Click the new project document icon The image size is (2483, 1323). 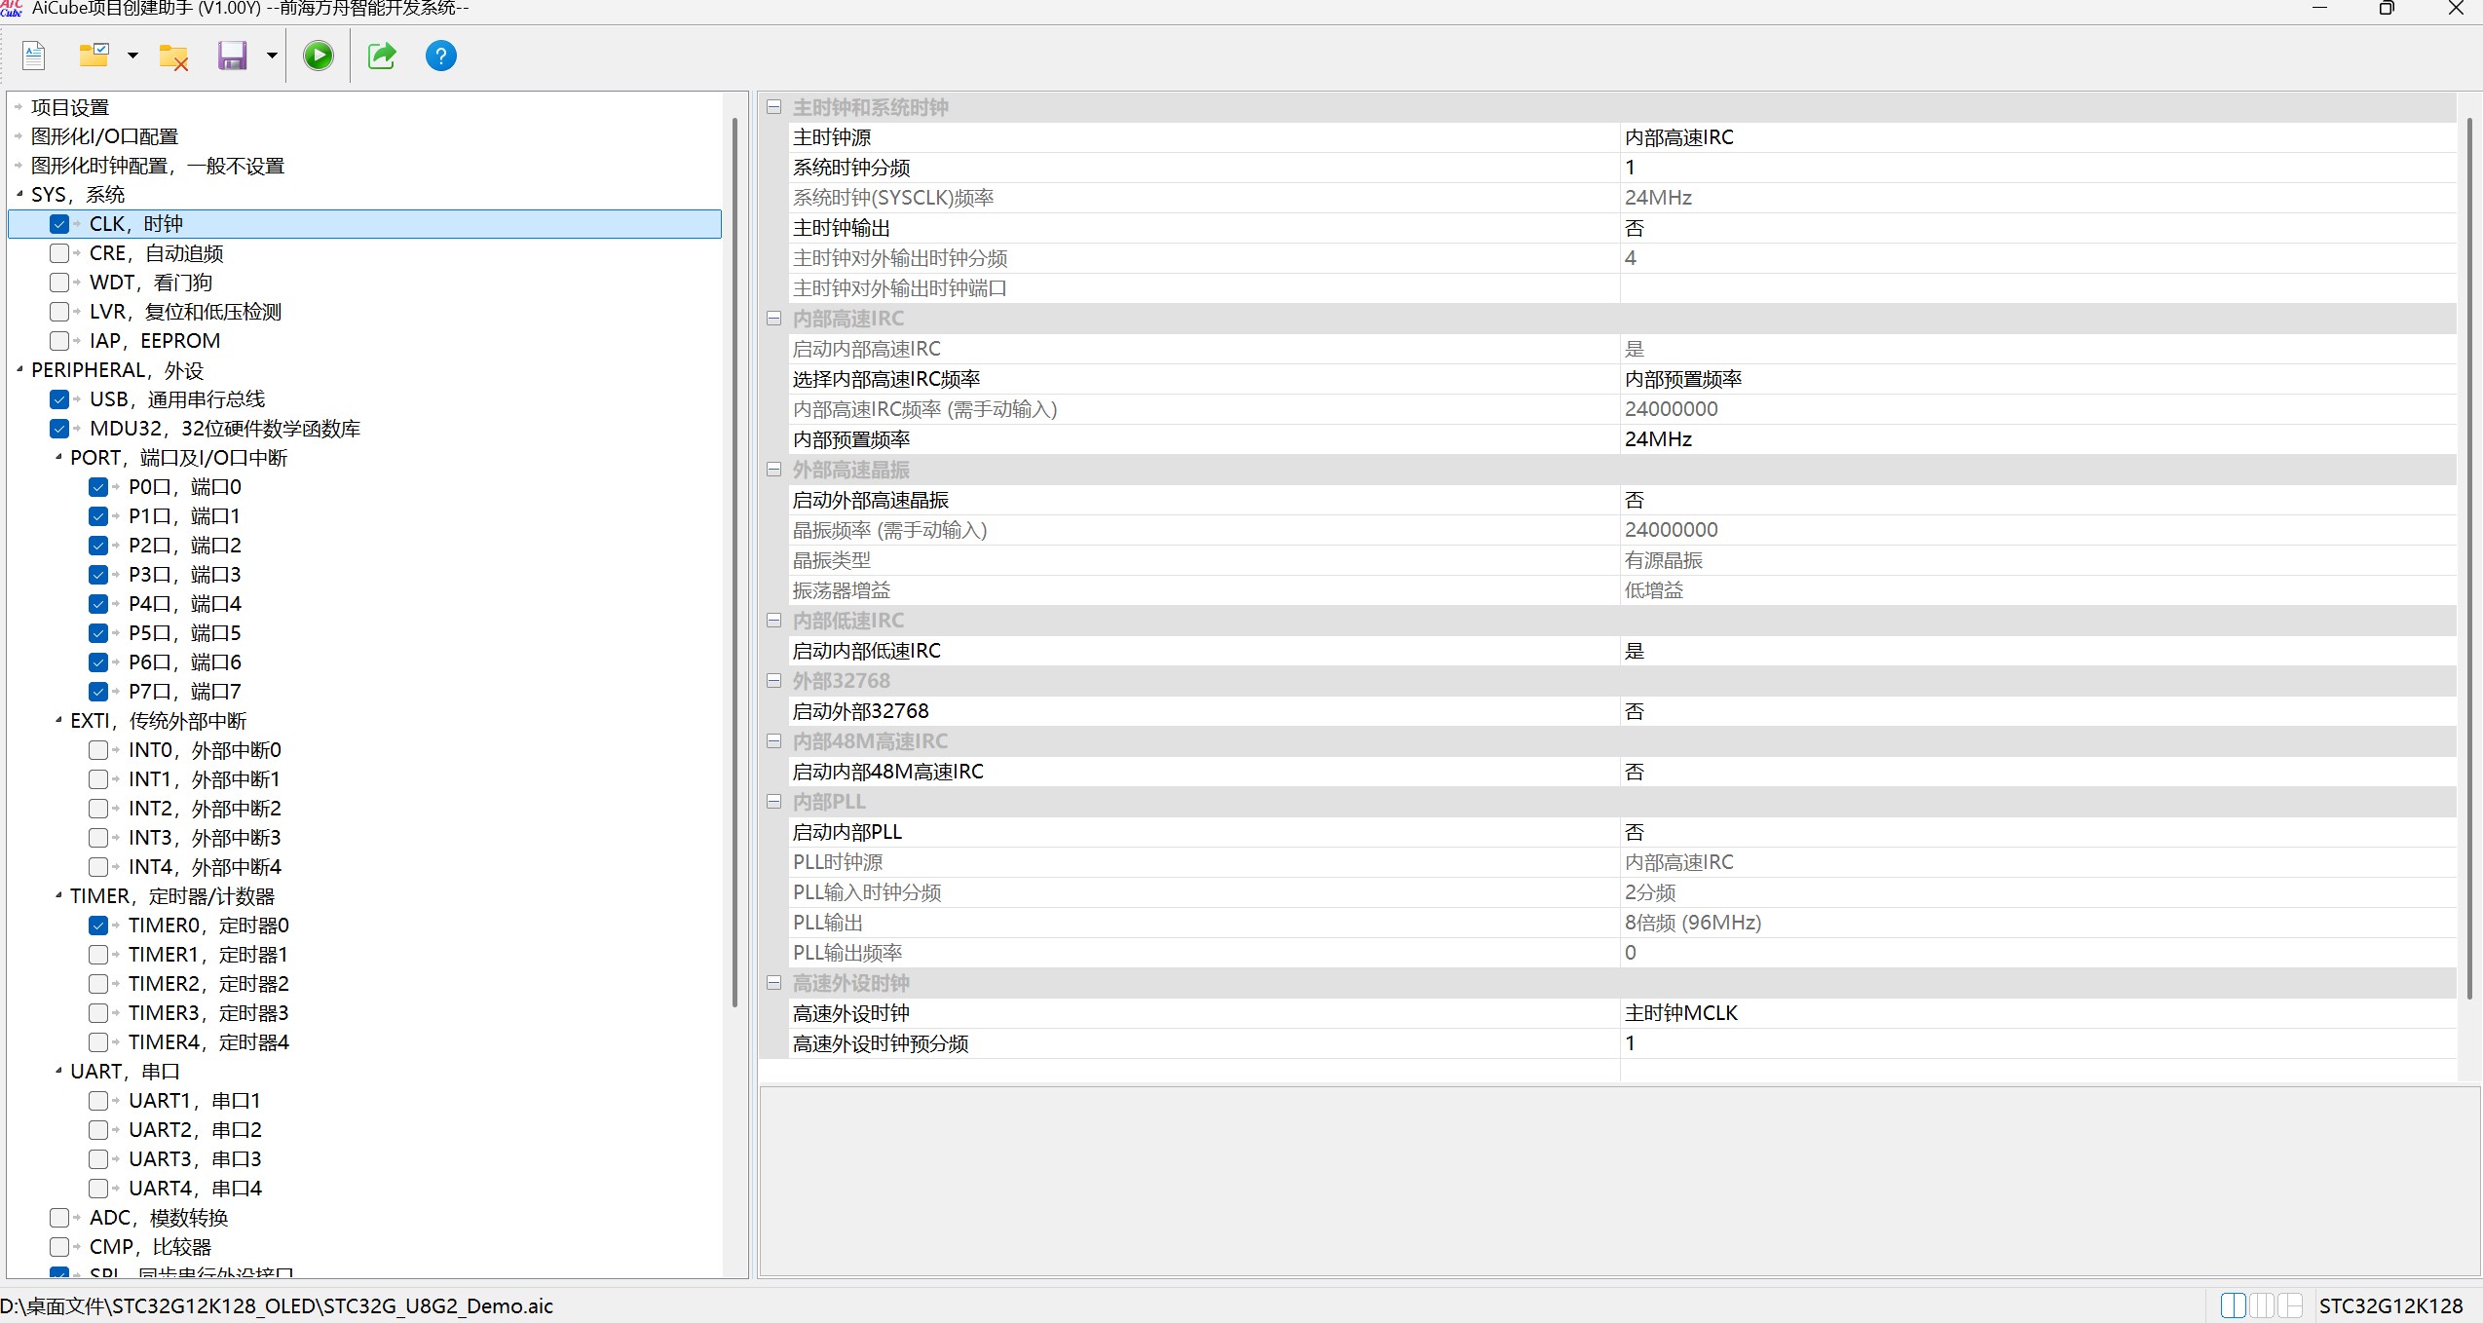[34, 56]
